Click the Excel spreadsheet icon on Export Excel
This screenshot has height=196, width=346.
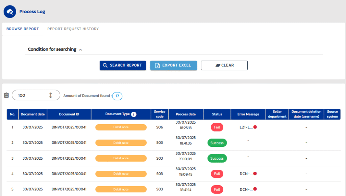[158, 65]
